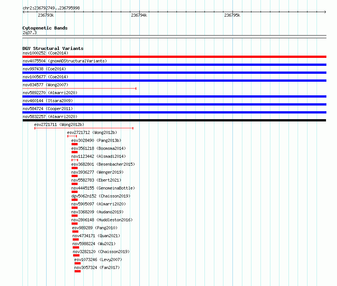Click the blue nsv4075504 variant bar

click(x=174, y=65)
